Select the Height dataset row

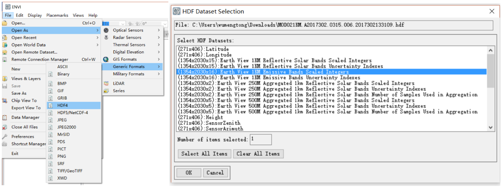332,117
